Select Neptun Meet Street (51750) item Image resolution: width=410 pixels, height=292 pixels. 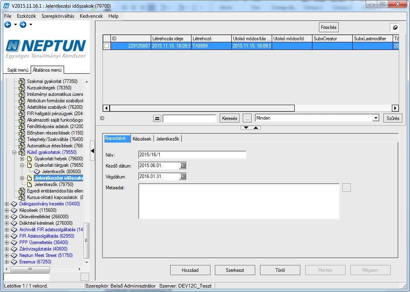pos(46,255)
